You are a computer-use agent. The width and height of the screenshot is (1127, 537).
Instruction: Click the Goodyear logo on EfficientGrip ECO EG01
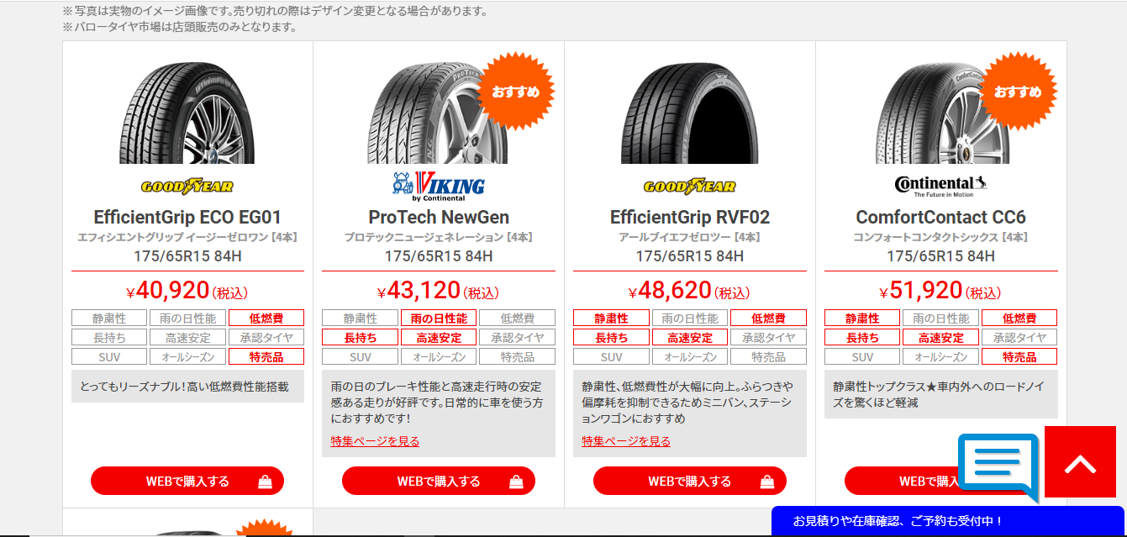[187, 187]
